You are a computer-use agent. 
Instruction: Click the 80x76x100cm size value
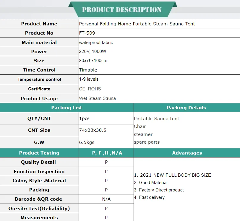click(x=93, y=61)
